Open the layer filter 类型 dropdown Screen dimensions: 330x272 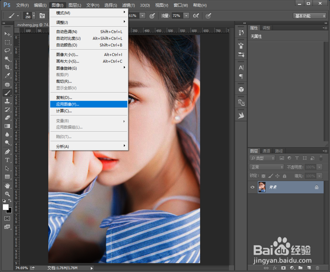[262, 158]
